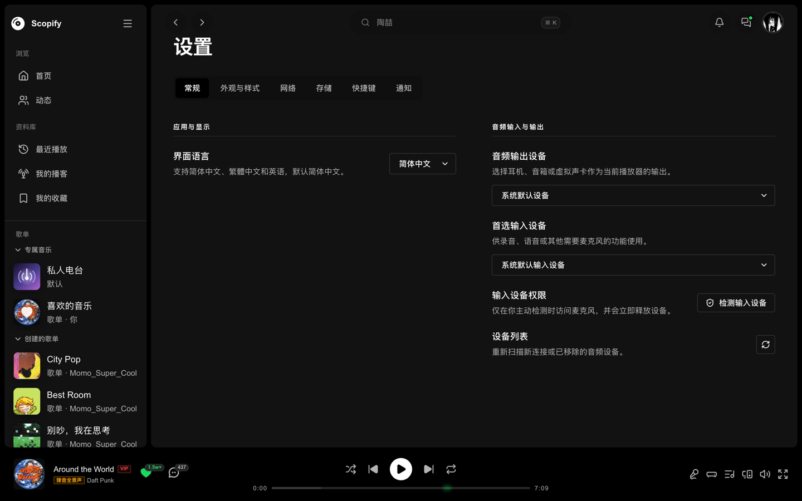Click the 音频输入与输出 section header

click(x=518, y=127)
